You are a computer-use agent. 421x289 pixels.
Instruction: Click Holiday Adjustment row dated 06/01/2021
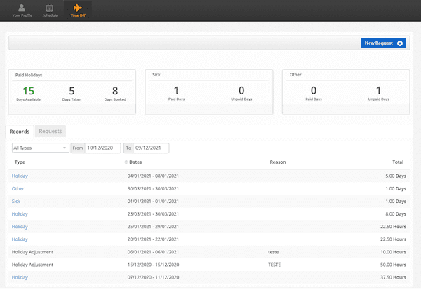pyautogui.click(x=209, y=252)
